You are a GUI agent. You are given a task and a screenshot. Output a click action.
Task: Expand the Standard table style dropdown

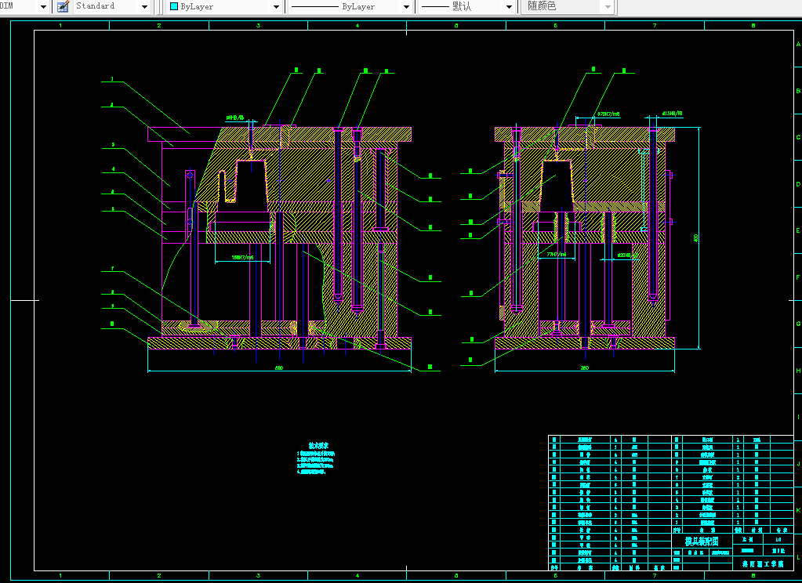pyautogui.click(x=144, y=6)
